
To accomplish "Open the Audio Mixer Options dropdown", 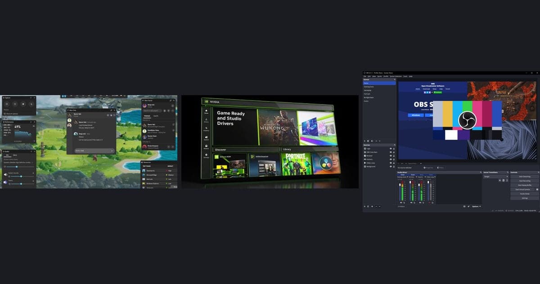I will pyautogui.click(x=477, y=206).
